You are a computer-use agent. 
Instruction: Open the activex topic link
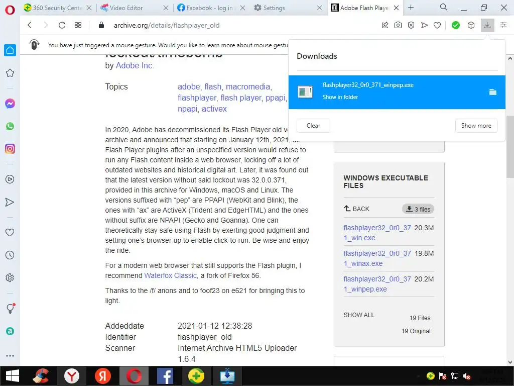pyautogui.click(x=214, y=109)
